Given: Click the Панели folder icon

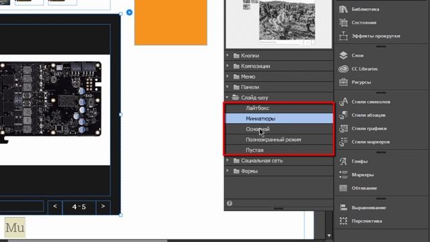Looking at the screenshot, I should [x=236, y=87].
